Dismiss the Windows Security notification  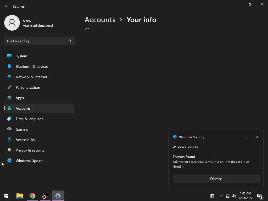coord(216,179)
